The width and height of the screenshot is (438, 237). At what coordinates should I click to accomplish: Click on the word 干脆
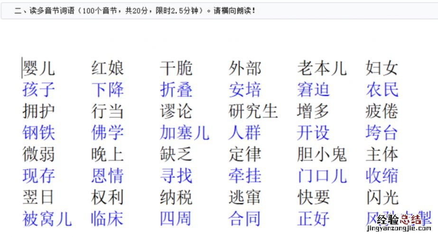tap(176, 68)
